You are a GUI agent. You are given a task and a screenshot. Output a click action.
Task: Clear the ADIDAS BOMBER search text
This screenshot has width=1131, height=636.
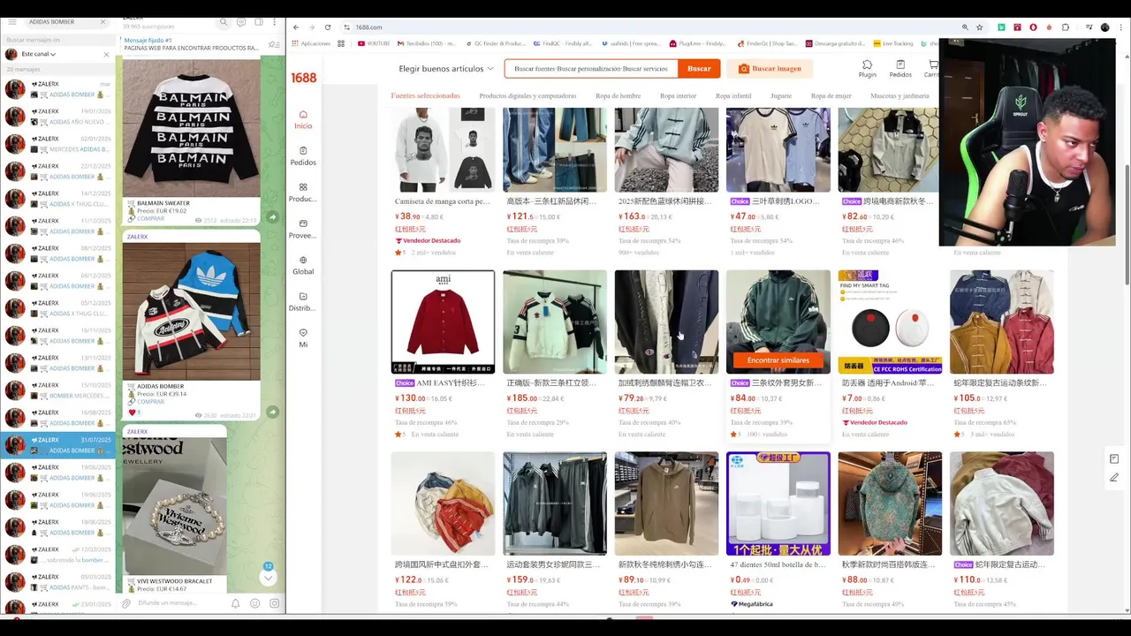[x=103, y=21]
